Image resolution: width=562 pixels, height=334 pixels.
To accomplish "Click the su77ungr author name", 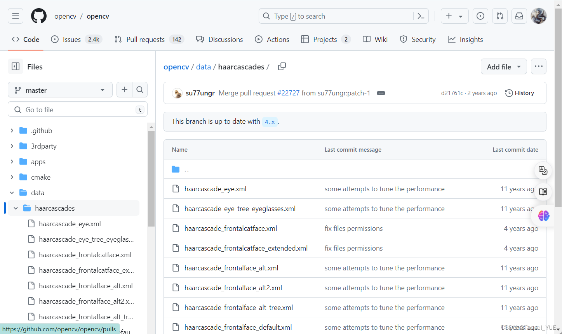I will [x=200, y=93].
